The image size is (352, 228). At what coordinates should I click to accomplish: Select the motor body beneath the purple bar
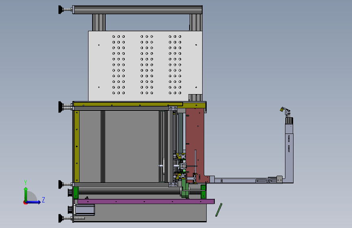pos(85,210)
